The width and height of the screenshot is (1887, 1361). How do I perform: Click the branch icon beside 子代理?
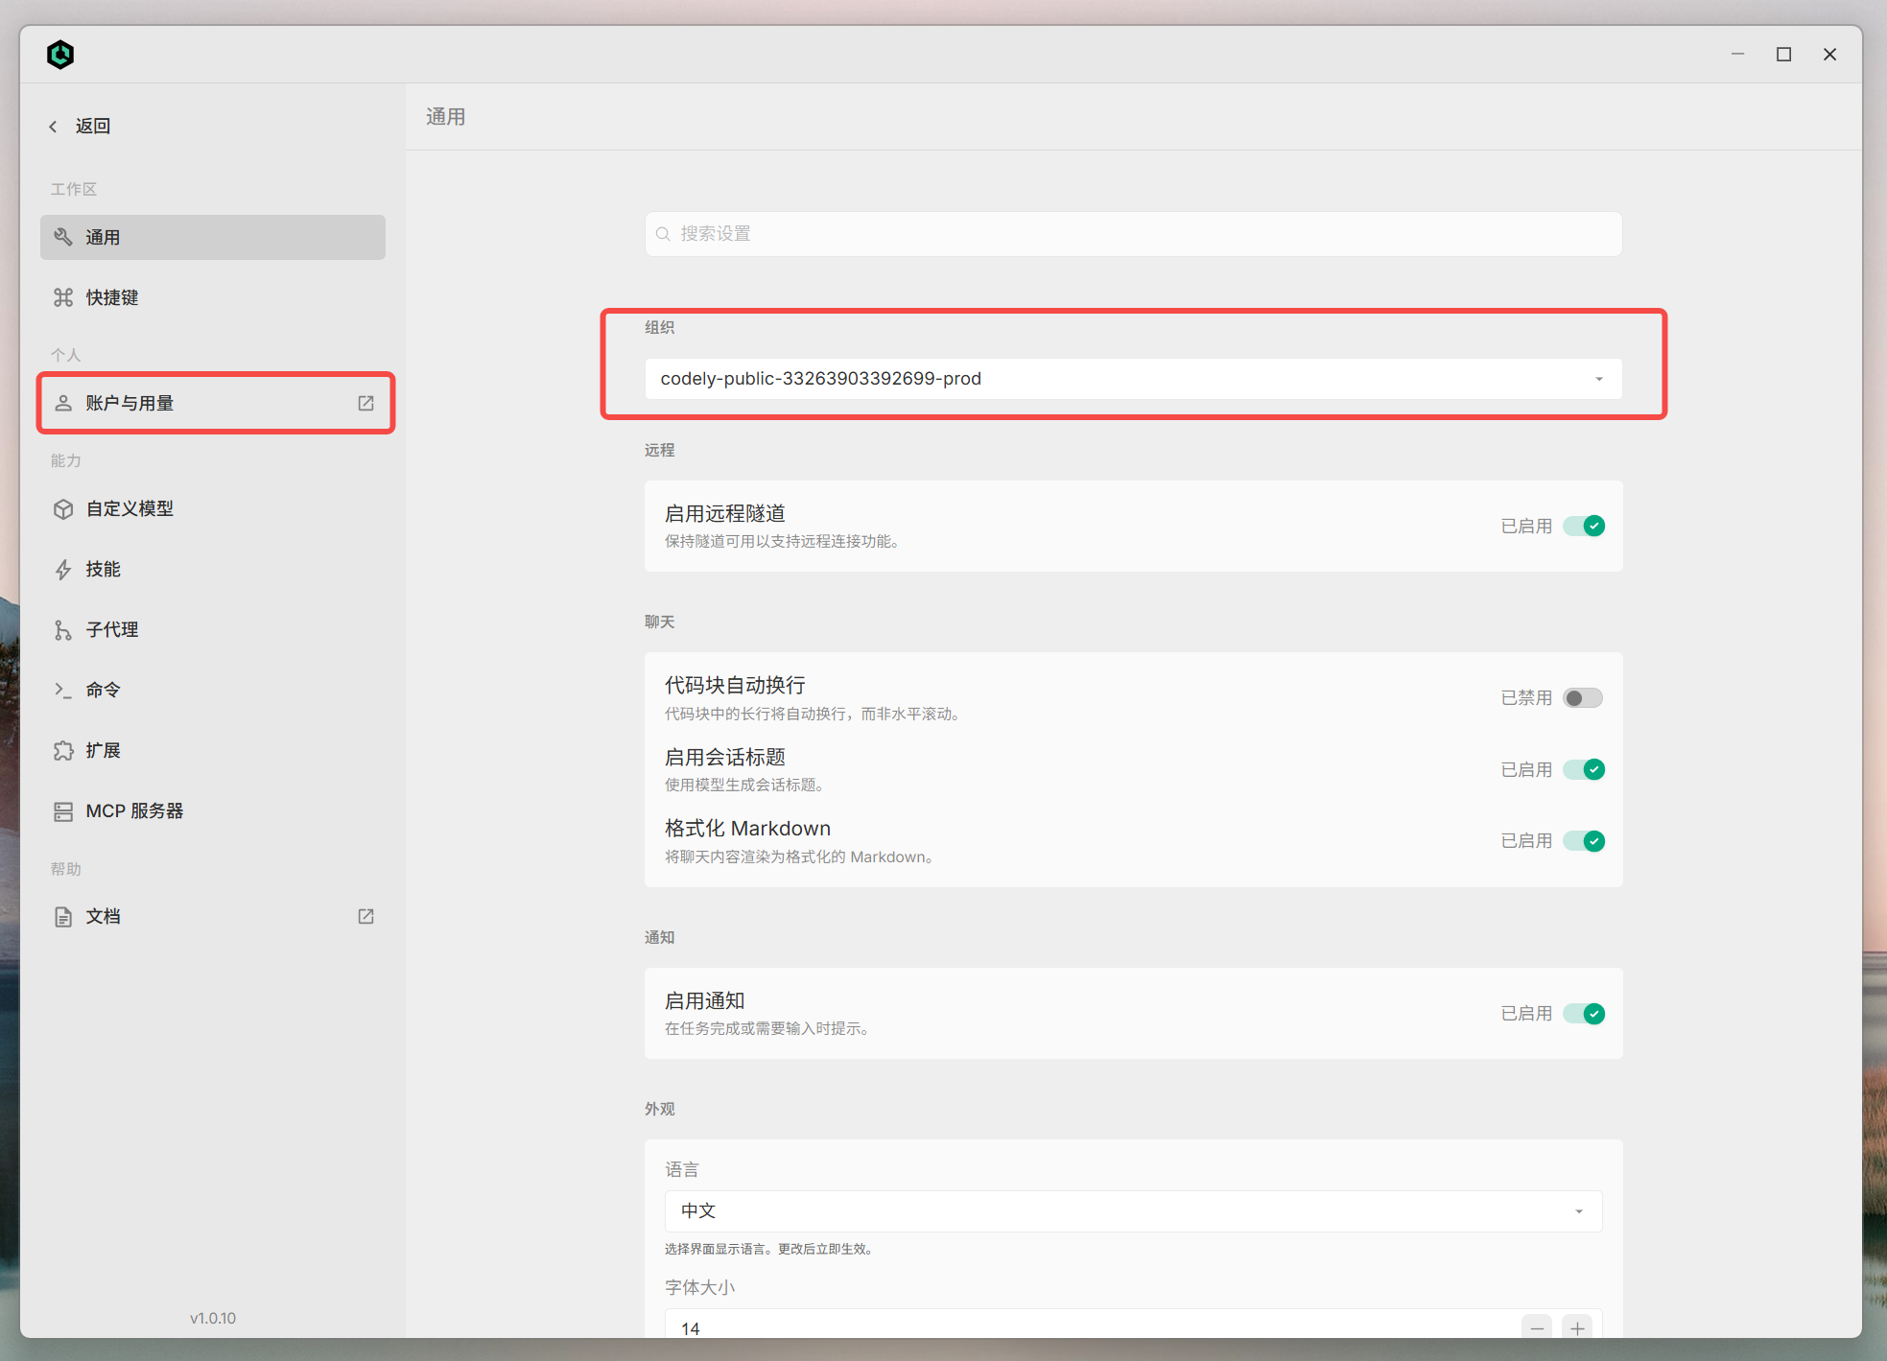point(63,630)
